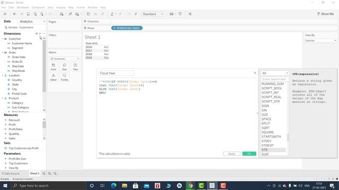Open the Size marks card

pyautogui.click(x=65, y=67)
